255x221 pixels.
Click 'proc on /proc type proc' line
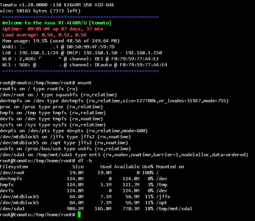pos(51,107)
